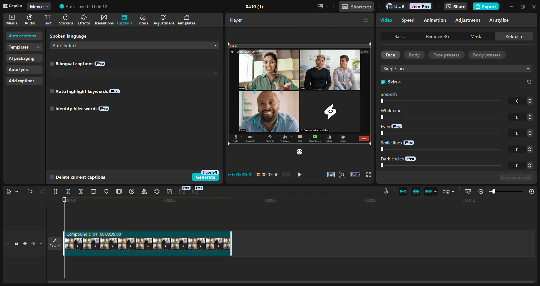The height and width of the screenshot is (286, 540).
Task: Switch to the Speed tab
Action: 407,20
